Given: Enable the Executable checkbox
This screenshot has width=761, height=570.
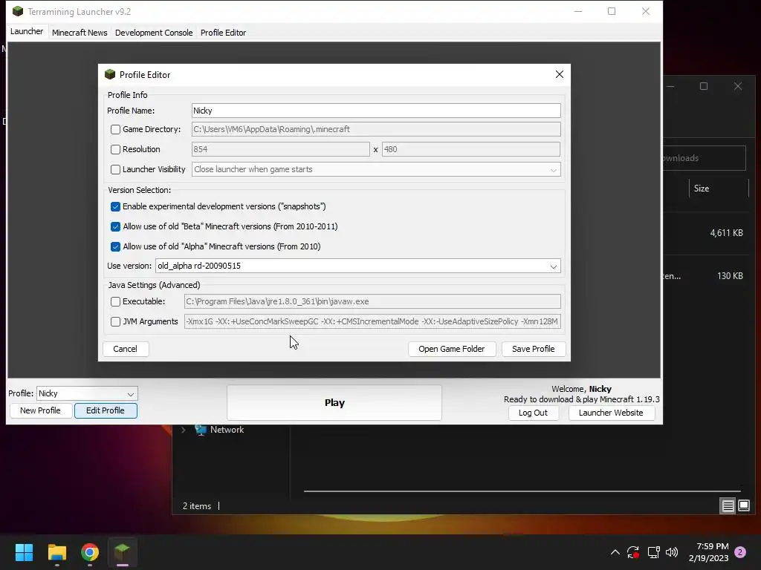Looking at the screenshot, I should coord(115,301).
